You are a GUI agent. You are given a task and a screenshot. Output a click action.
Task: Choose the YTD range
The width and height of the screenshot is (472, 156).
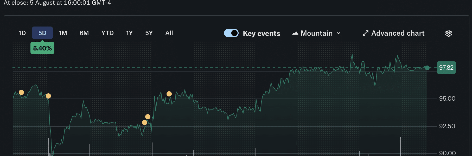pyautogui.click(x=107, y=33)
